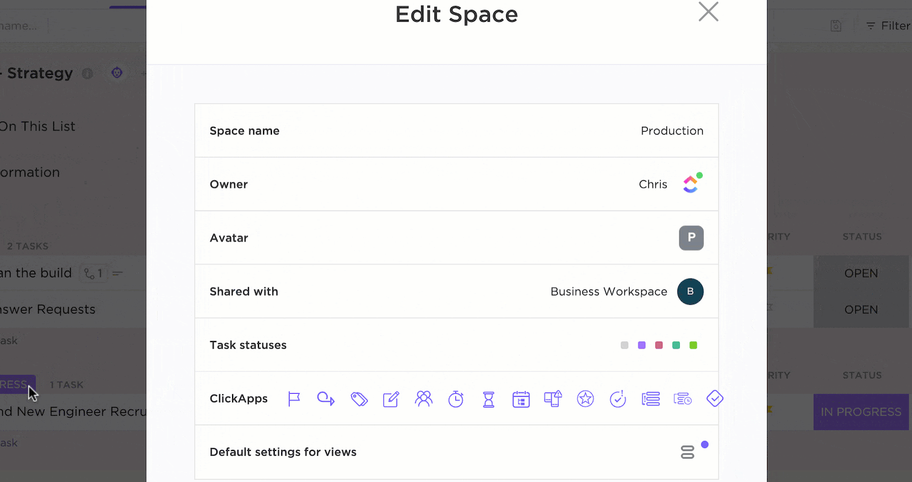Click the Time Estimates hourglass icon
912x482 pixels.
pos(489,399)
